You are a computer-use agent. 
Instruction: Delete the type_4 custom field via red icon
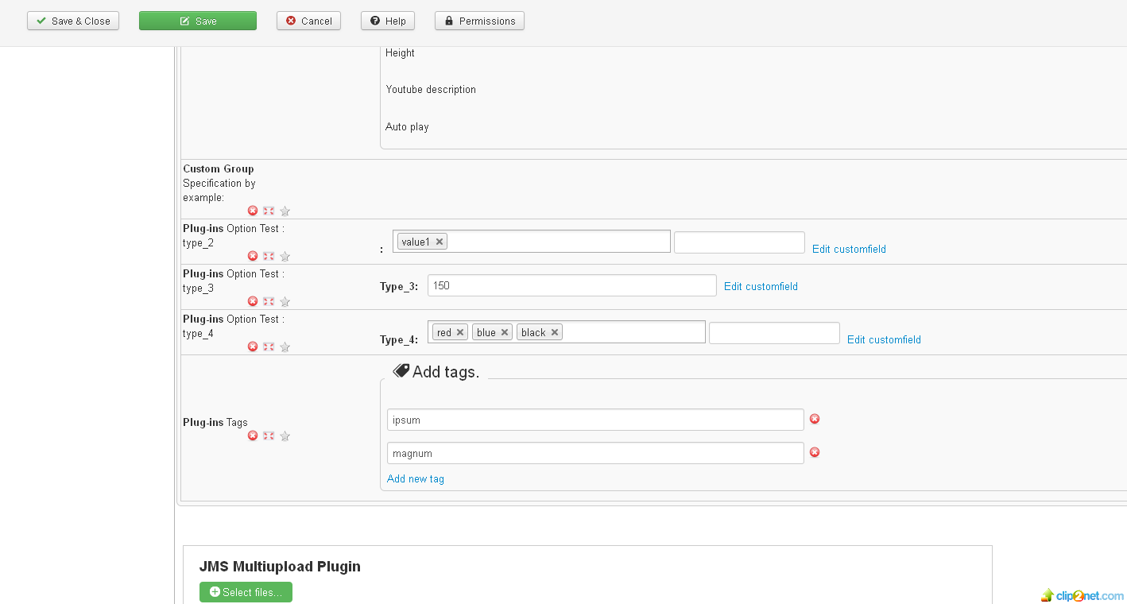253,347
